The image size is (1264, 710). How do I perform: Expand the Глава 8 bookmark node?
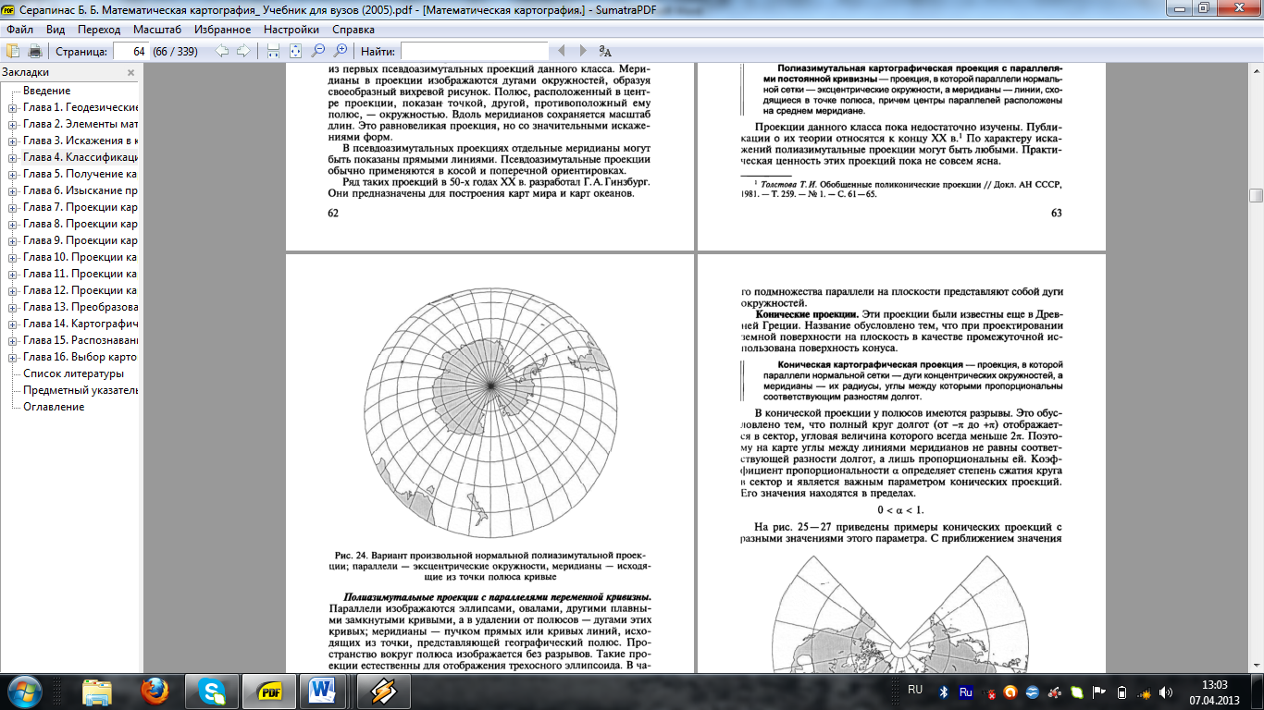click(x=13, y=224)
